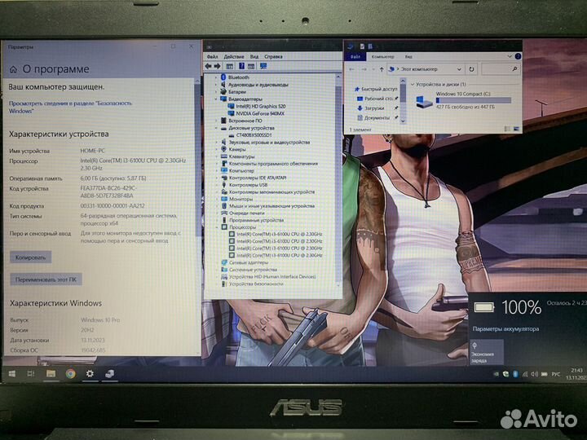Open the Windows Security details link
The image size is (587, 440).
click(x=70, y=107)
